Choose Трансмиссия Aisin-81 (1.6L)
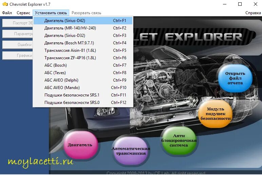This screenshot has width=262, height=175. [83, 50]
